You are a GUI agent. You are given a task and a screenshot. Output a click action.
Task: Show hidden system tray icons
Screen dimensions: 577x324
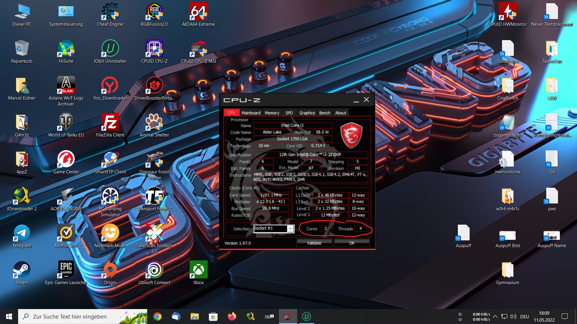[495, 316]
